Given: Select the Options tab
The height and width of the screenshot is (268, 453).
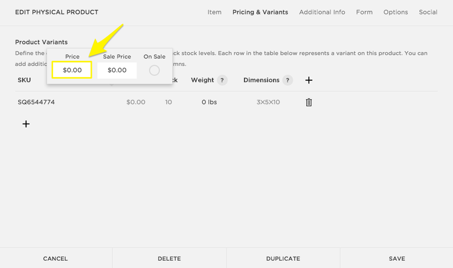Looking at the screenshot, I should pos(396,12).
